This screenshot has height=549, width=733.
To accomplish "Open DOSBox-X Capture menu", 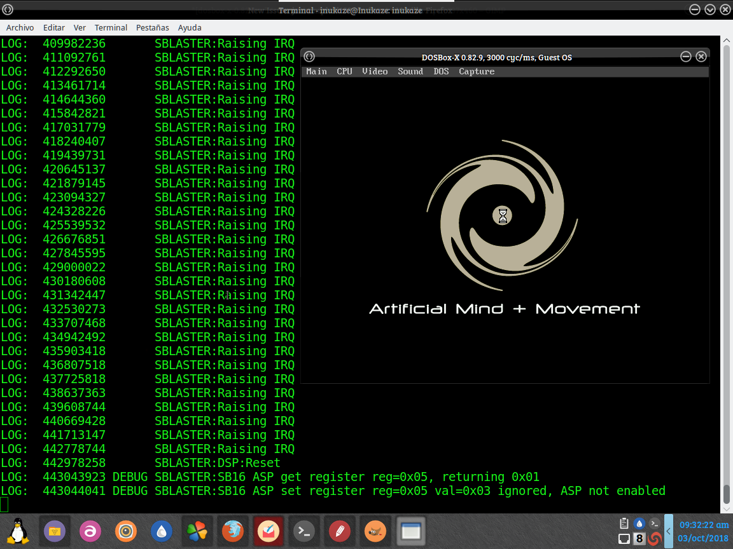I will (x=477, y=71).
